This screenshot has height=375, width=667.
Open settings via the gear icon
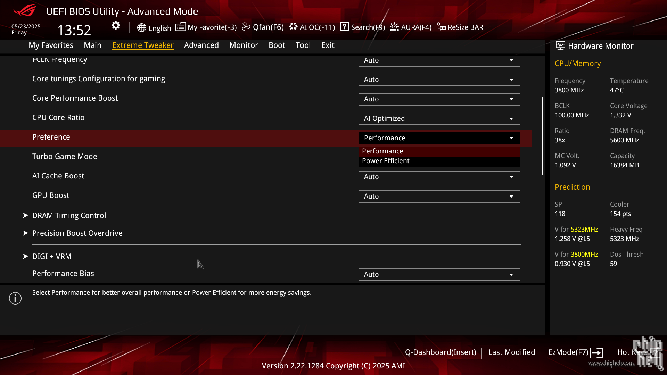point(116,25)
